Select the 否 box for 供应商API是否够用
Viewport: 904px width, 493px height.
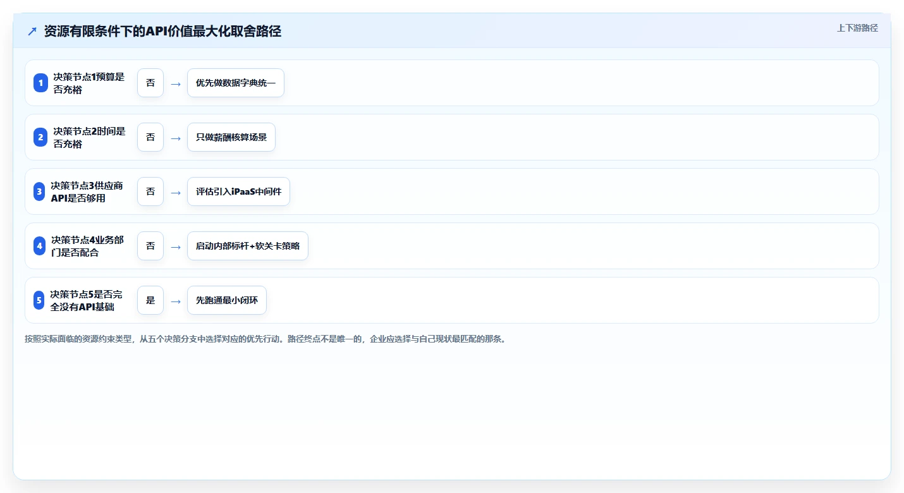(x=150, y=192)
